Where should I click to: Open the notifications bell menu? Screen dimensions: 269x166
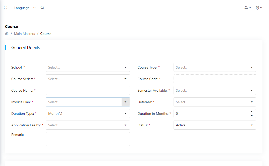[x=248, y=8]
